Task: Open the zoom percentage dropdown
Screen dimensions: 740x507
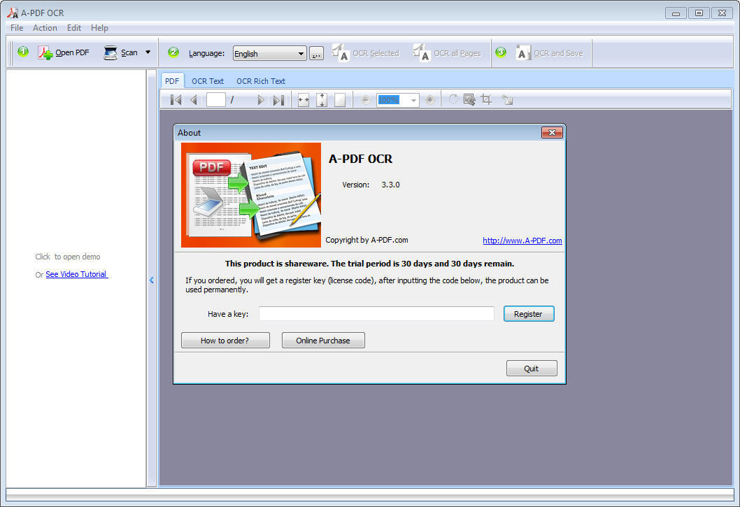Action: click(412, 99)
